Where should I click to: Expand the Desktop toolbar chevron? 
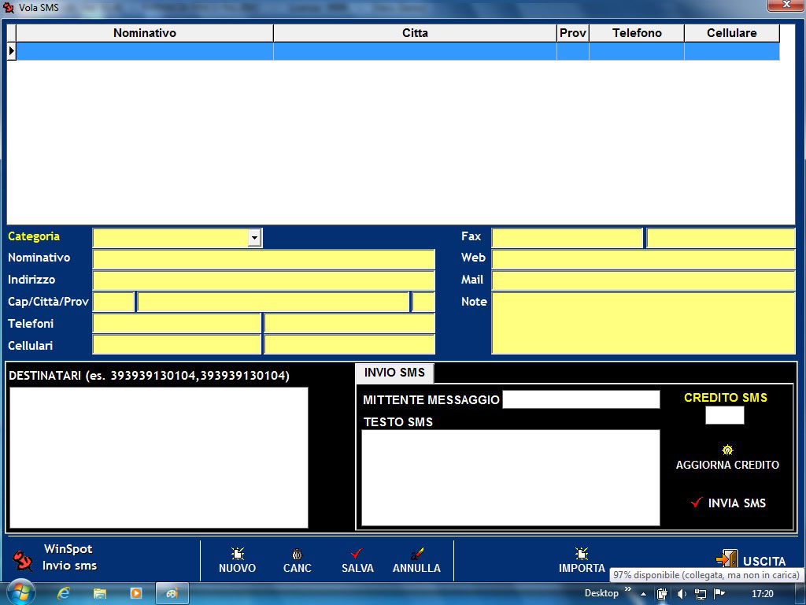[x=628, y=590]
